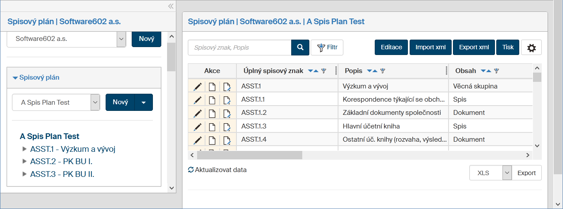Click the pencil edit icon for ASST.1
Viewport: 563px width, 209px height.
[x=198, y=86]
